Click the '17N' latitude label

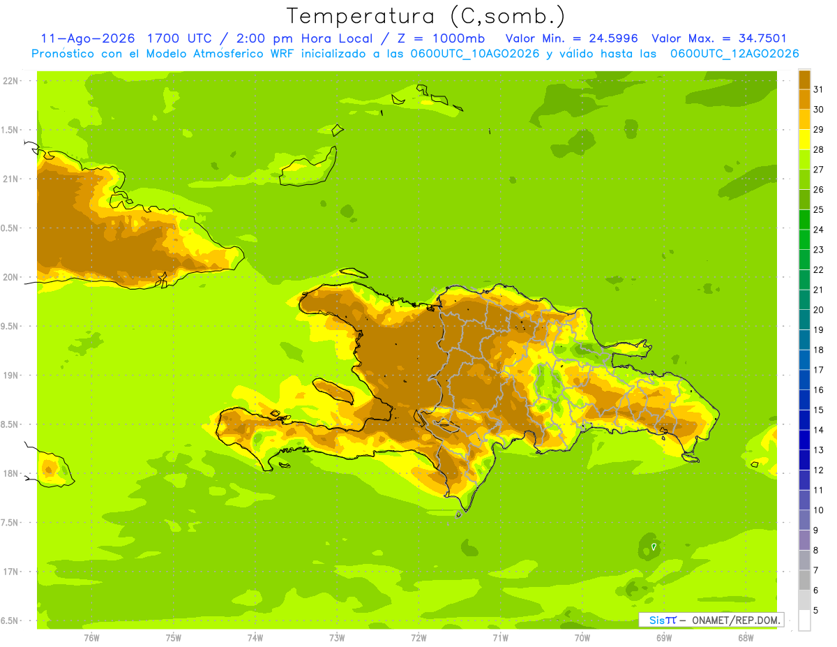coord(10,572)
